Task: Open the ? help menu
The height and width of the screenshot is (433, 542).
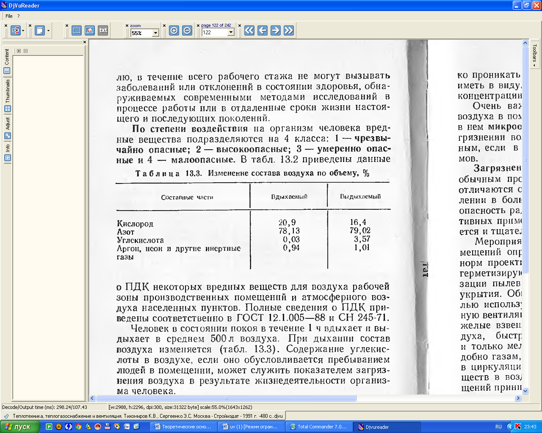Action: click(18, 16)
